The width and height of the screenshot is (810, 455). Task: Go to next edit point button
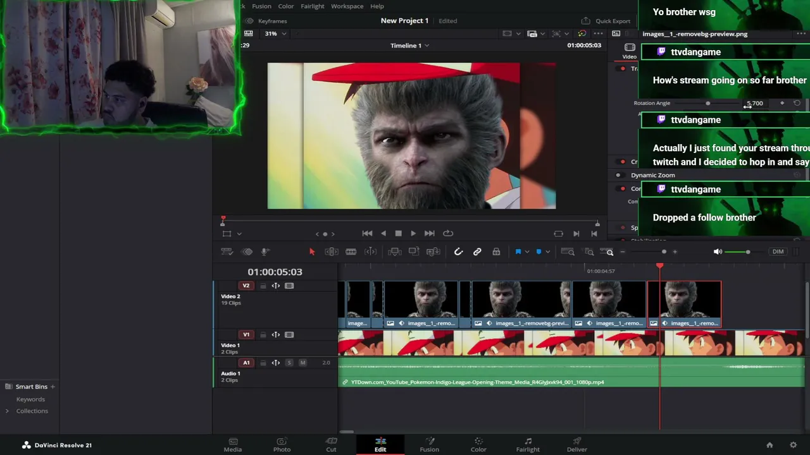tap(576, 233)
